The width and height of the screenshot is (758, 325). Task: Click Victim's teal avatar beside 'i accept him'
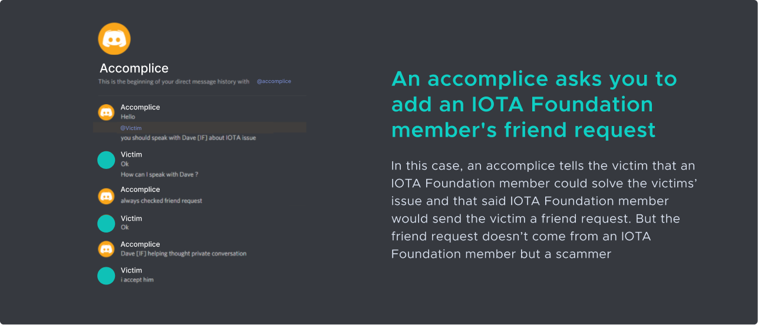pyautogui.click(x=106, y=276)
